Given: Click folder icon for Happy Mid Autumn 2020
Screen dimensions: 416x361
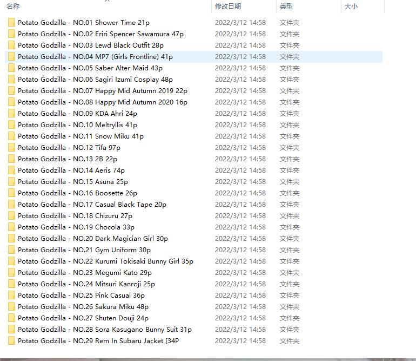Looking at the screenshot, I should [11, 102].
